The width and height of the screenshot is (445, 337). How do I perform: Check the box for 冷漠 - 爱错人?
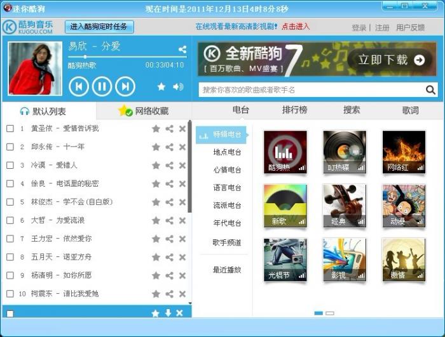click(10, 165)
